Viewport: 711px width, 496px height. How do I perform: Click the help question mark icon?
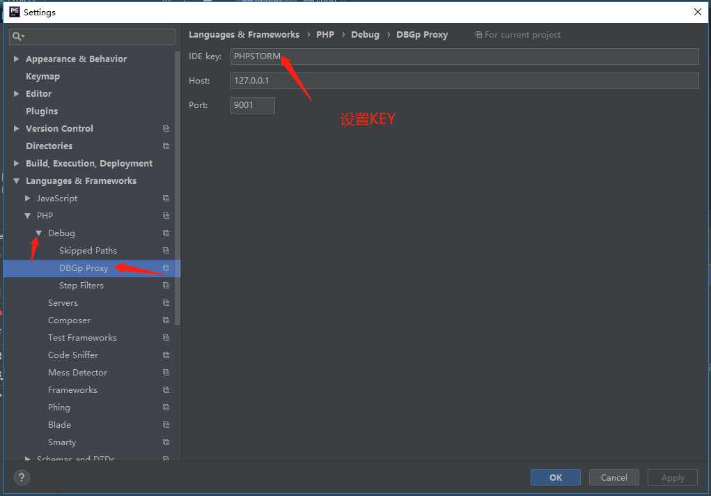click(22, 478)
